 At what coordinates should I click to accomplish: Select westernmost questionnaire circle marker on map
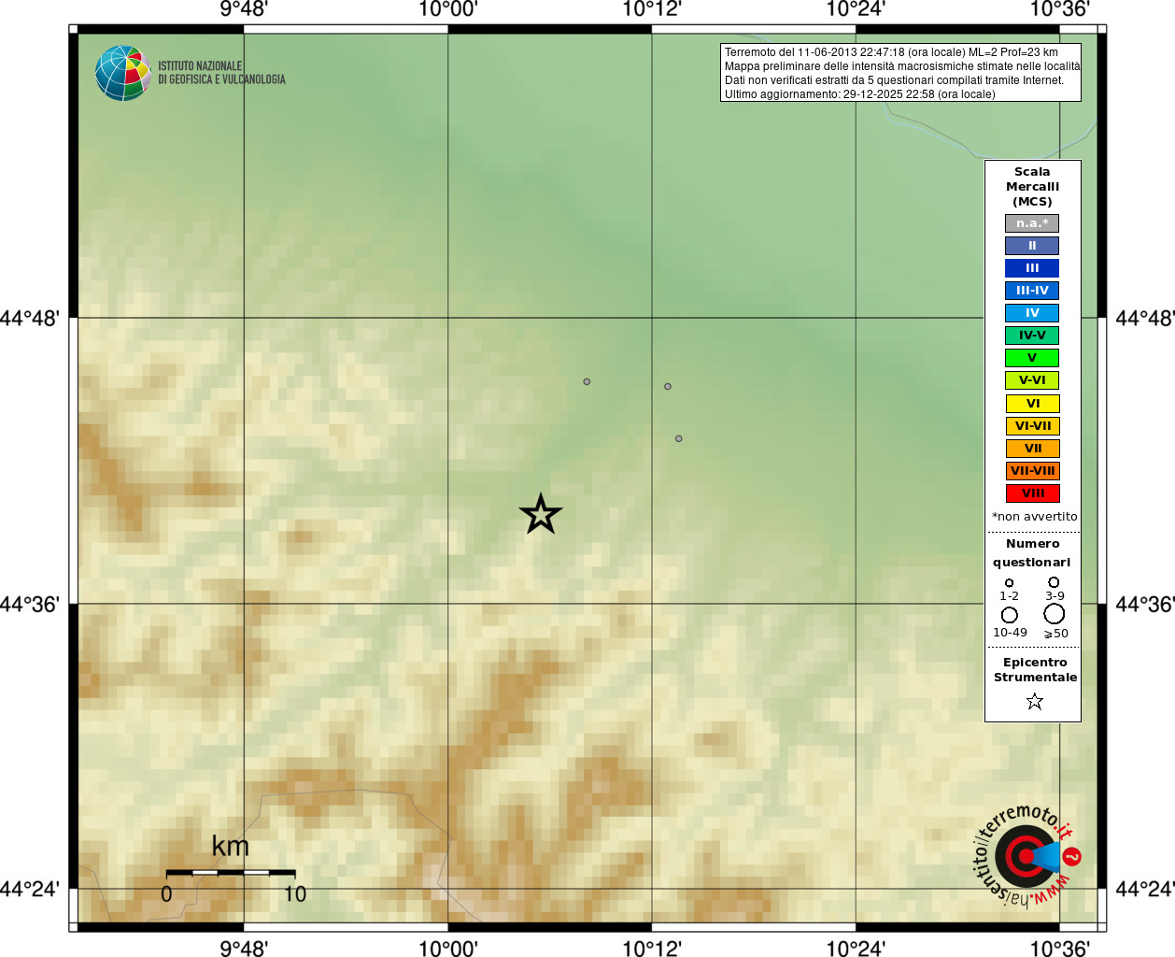[587, 381]
